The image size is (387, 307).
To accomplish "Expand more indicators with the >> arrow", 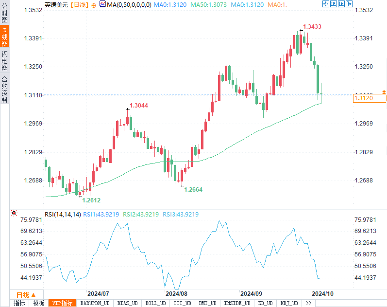I will (x=308, y=303).
